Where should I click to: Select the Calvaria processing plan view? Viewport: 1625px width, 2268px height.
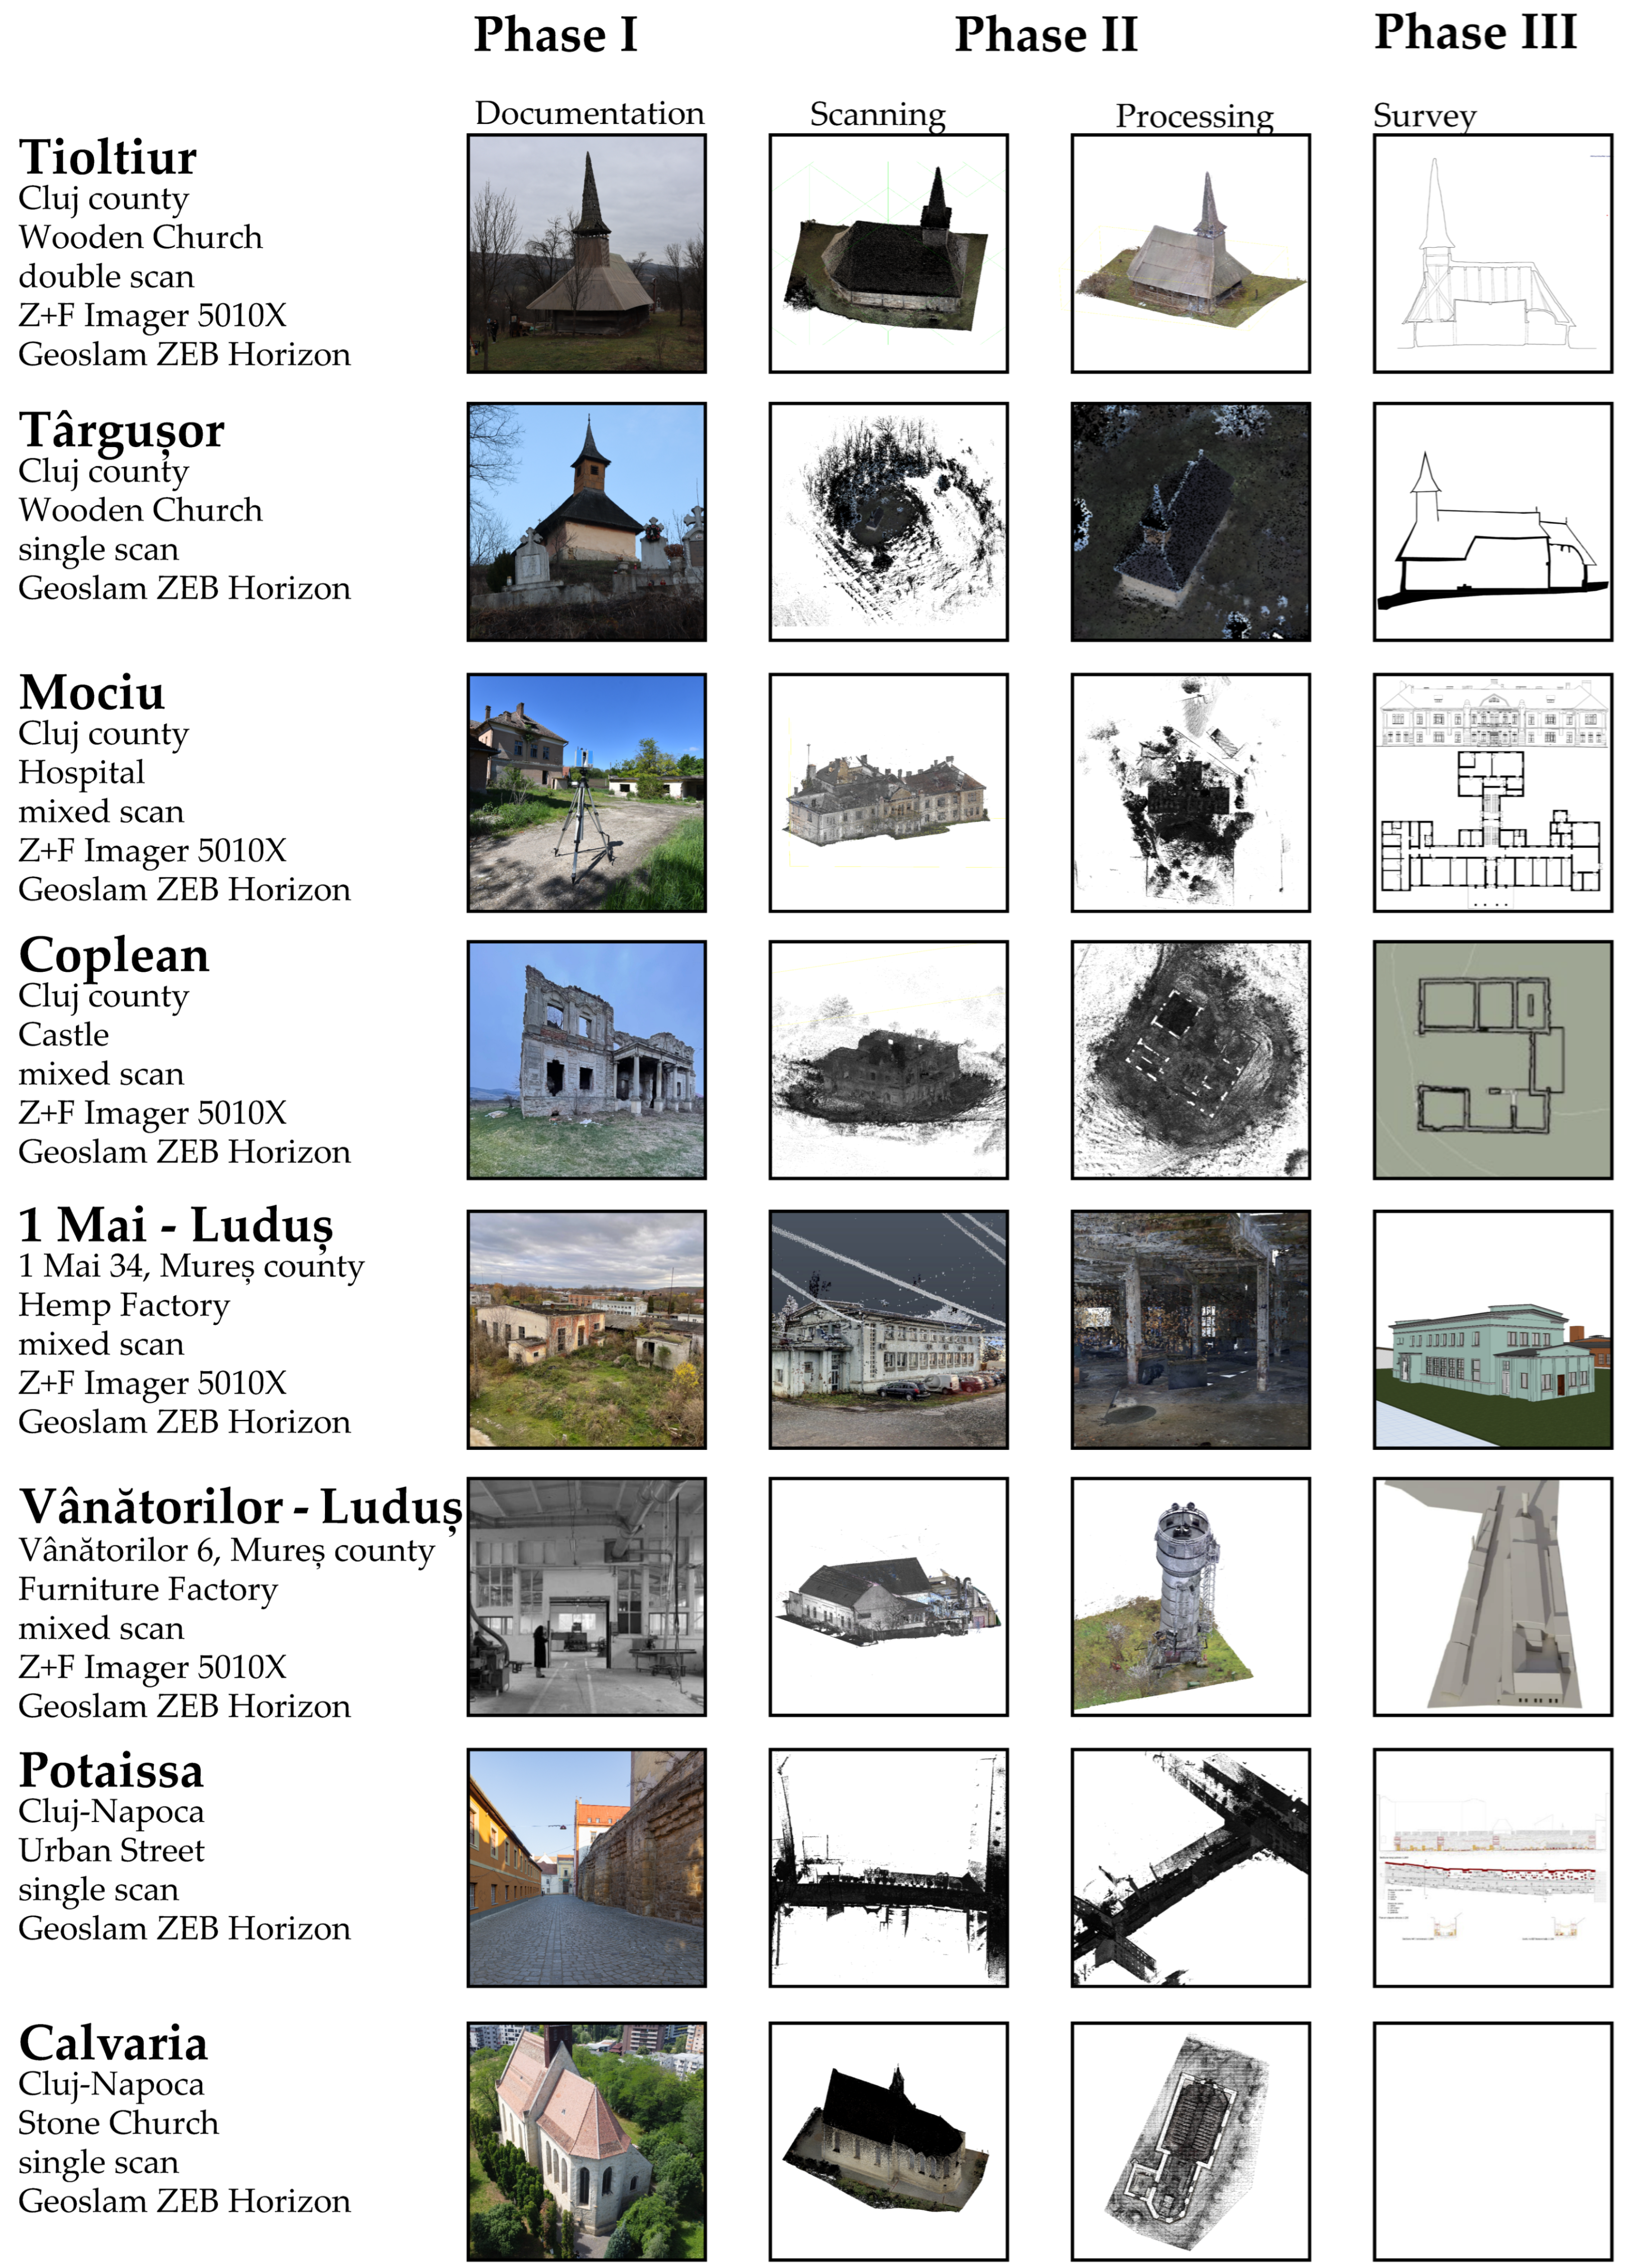tap(1190, 2141)
